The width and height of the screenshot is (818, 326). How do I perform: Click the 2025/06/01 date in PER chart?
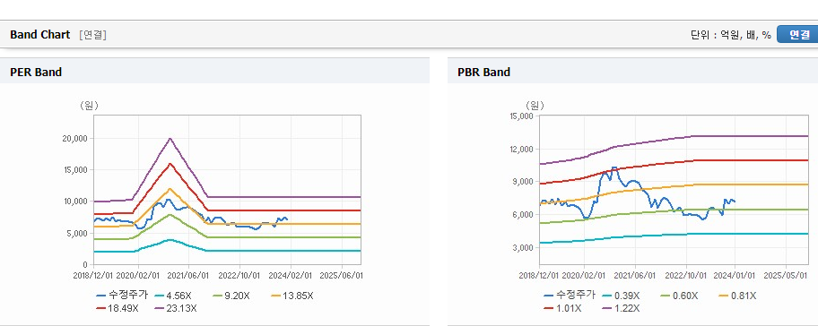pos(341,275)
